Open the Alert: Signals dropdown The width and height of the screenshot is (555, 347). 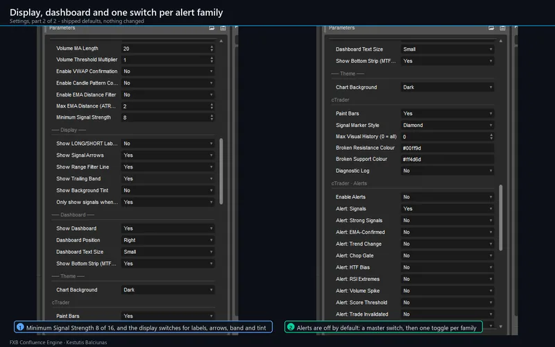(447, 209)
